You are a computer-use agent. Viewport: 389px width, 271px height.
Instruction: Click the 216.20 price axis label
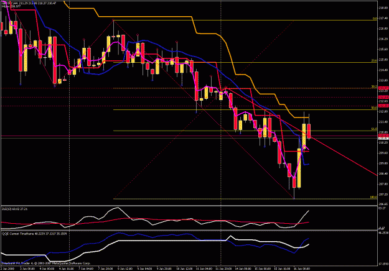coord(383,39)
